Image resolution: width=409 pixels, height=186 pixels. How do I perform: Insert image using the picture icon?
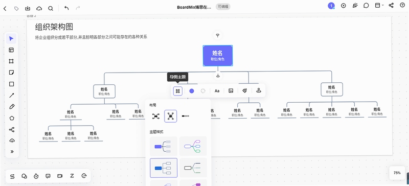pyautogui.click(x=231, y=91)
